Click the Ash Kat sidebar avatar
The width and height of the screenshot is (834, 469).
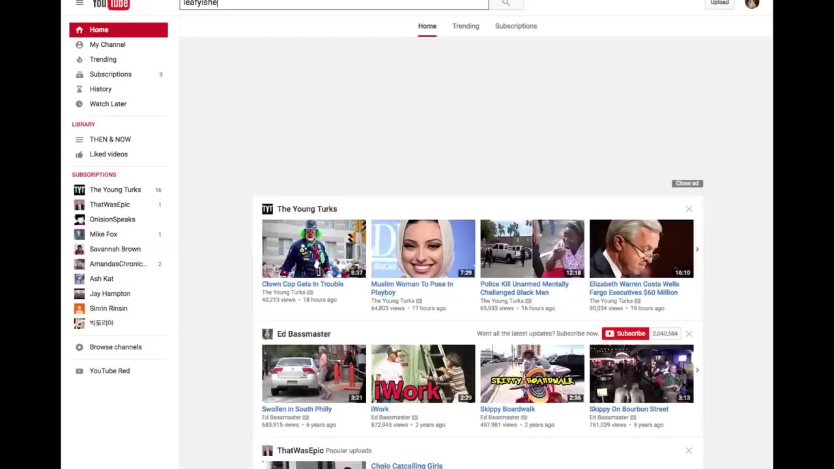tap(79, 279)
